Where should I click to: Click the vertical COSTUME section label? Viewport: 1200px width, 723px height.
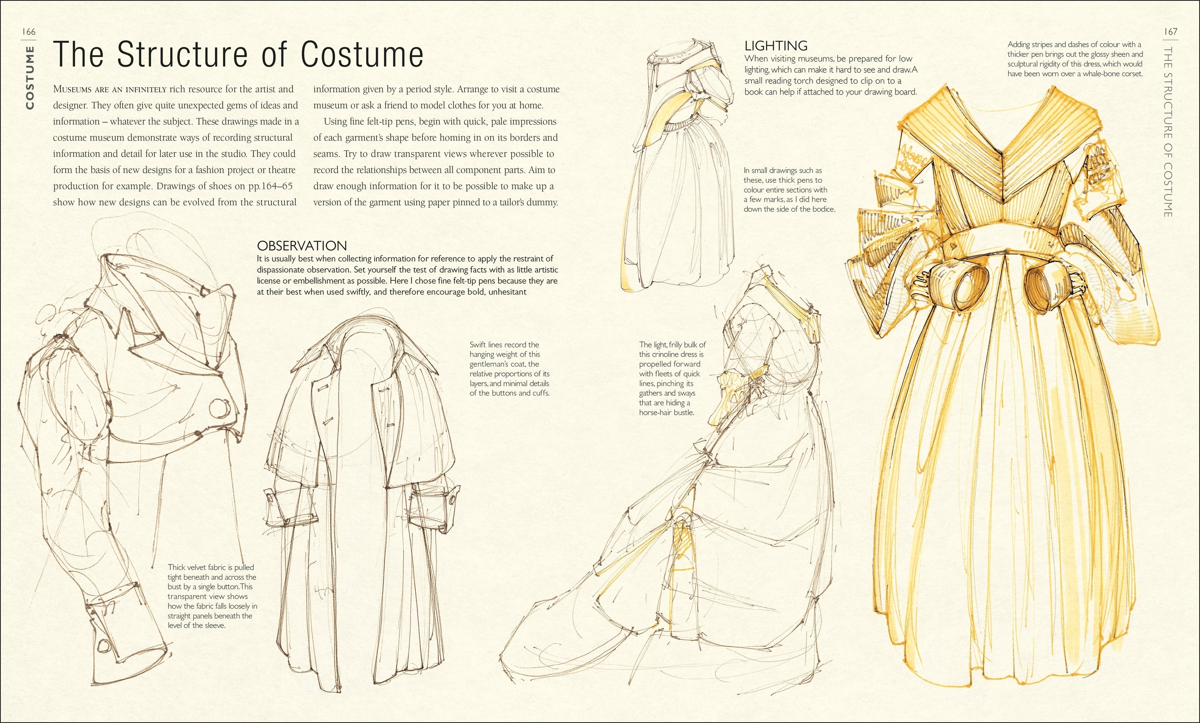point(30,78)
